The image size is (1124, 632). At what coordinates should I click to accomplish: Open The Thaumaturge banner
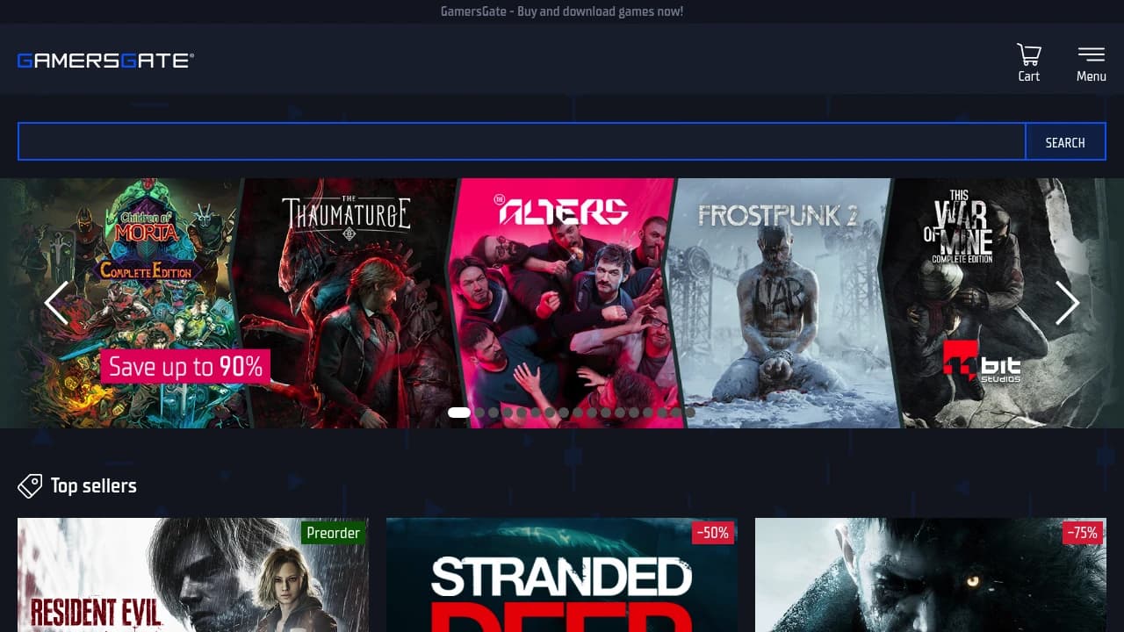pos(347,303)
